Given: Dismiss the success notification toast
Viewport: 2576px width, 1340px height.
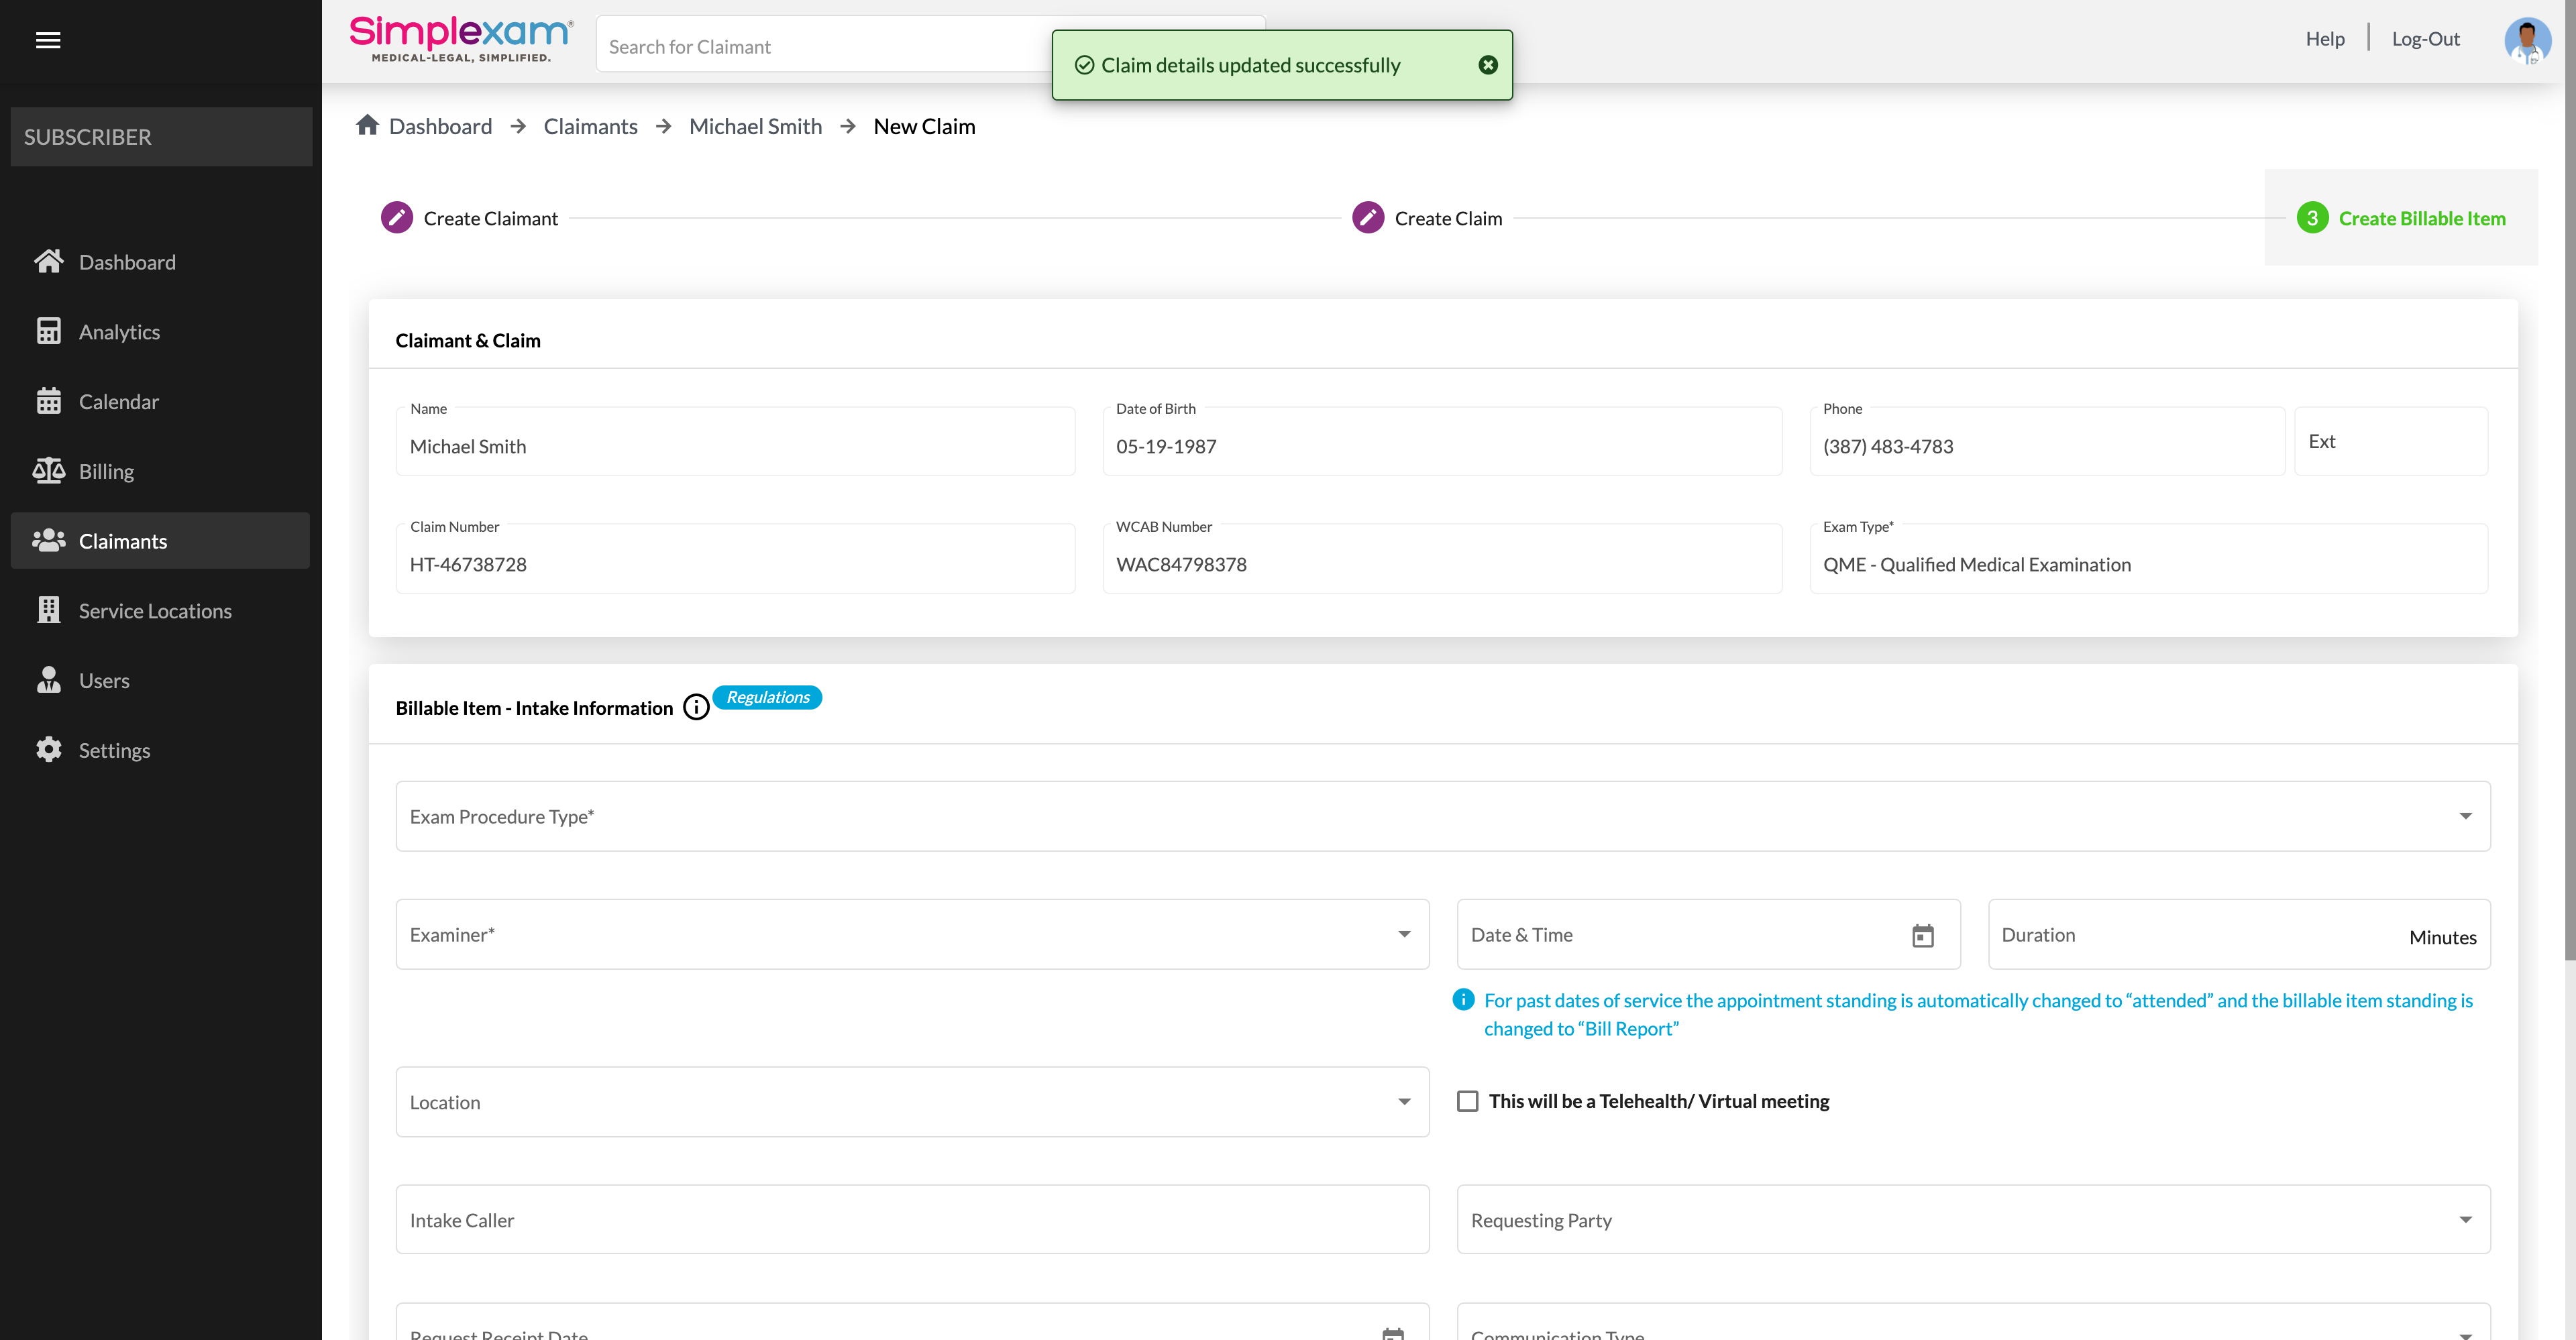Looking at the screenshot, I should tap(1487, 65).
